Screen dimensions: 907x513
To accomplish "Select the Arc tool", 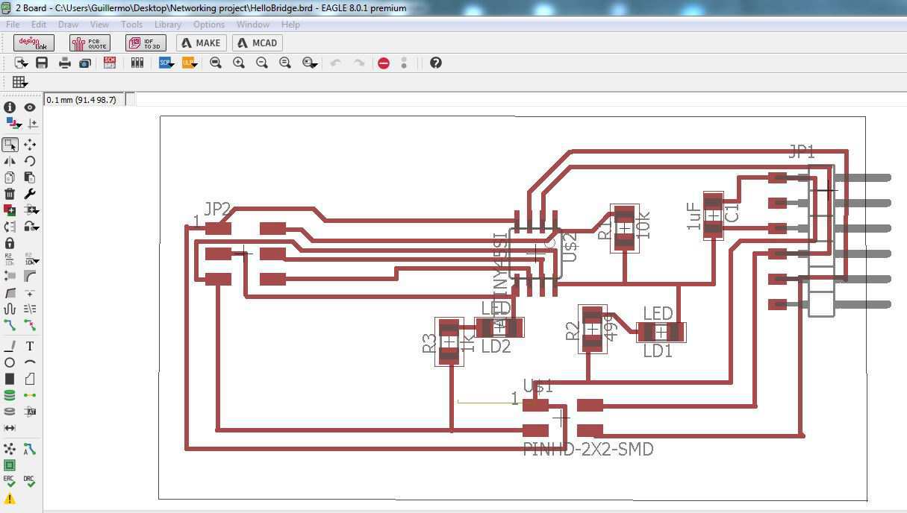I will [x=30, y=362].
